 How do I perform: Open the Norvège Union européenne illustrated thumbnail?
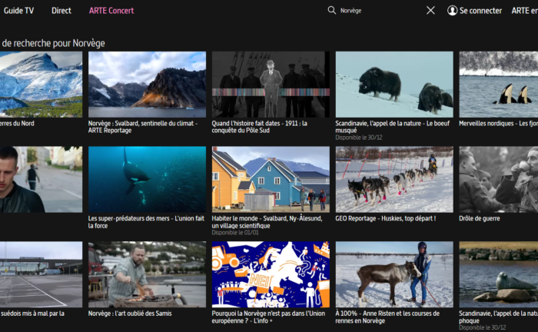tap(271, 274)
